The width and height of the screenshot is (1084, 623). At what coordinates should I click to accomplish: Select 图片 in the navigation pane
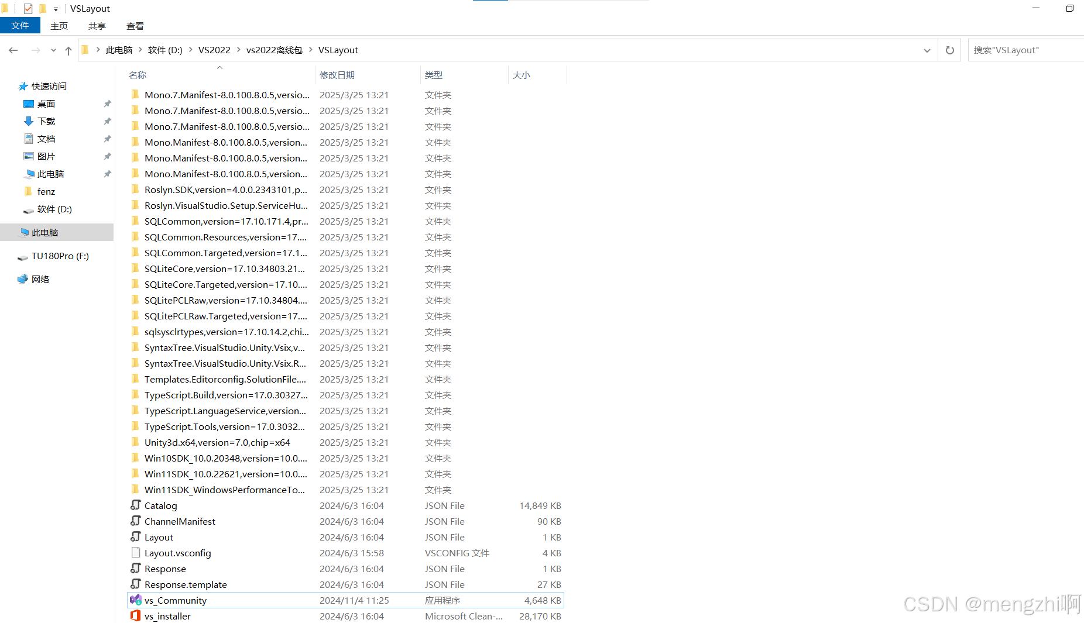pyautogui.click(x=46, y=156)
